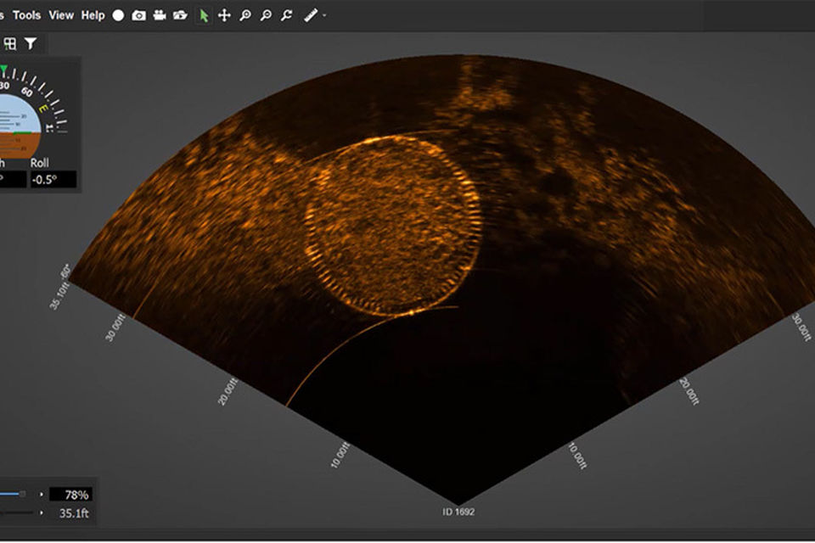Open the Help menu
The height and width of the screenshot is (543, 815).
click(x=93, y=15)
